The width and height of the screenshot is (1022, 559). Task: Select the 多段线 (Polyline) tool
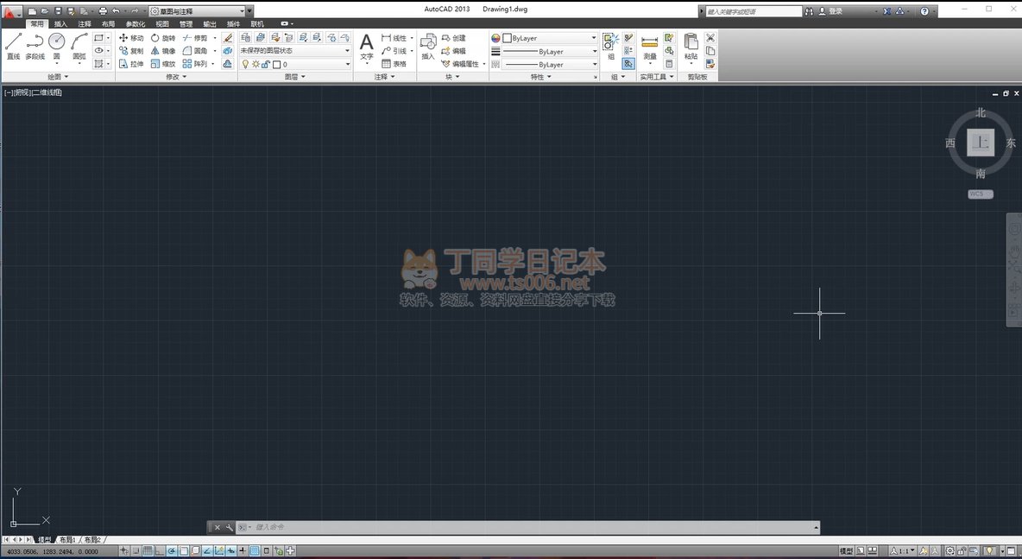(35, 47)
